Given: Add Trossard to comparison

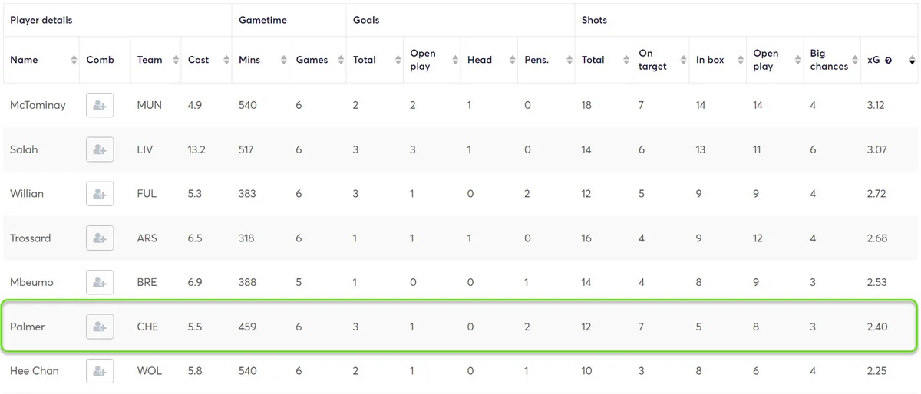Looking at the screenshot, I should point(100,238).
